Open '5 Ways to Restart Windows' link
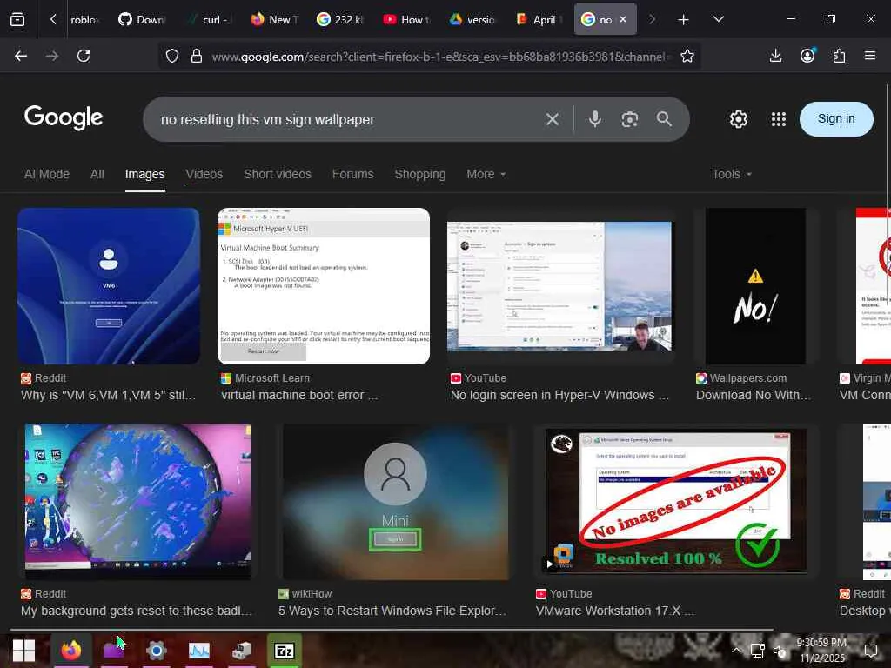This screenshot has width=891, height=668. (x=392, y=611)
